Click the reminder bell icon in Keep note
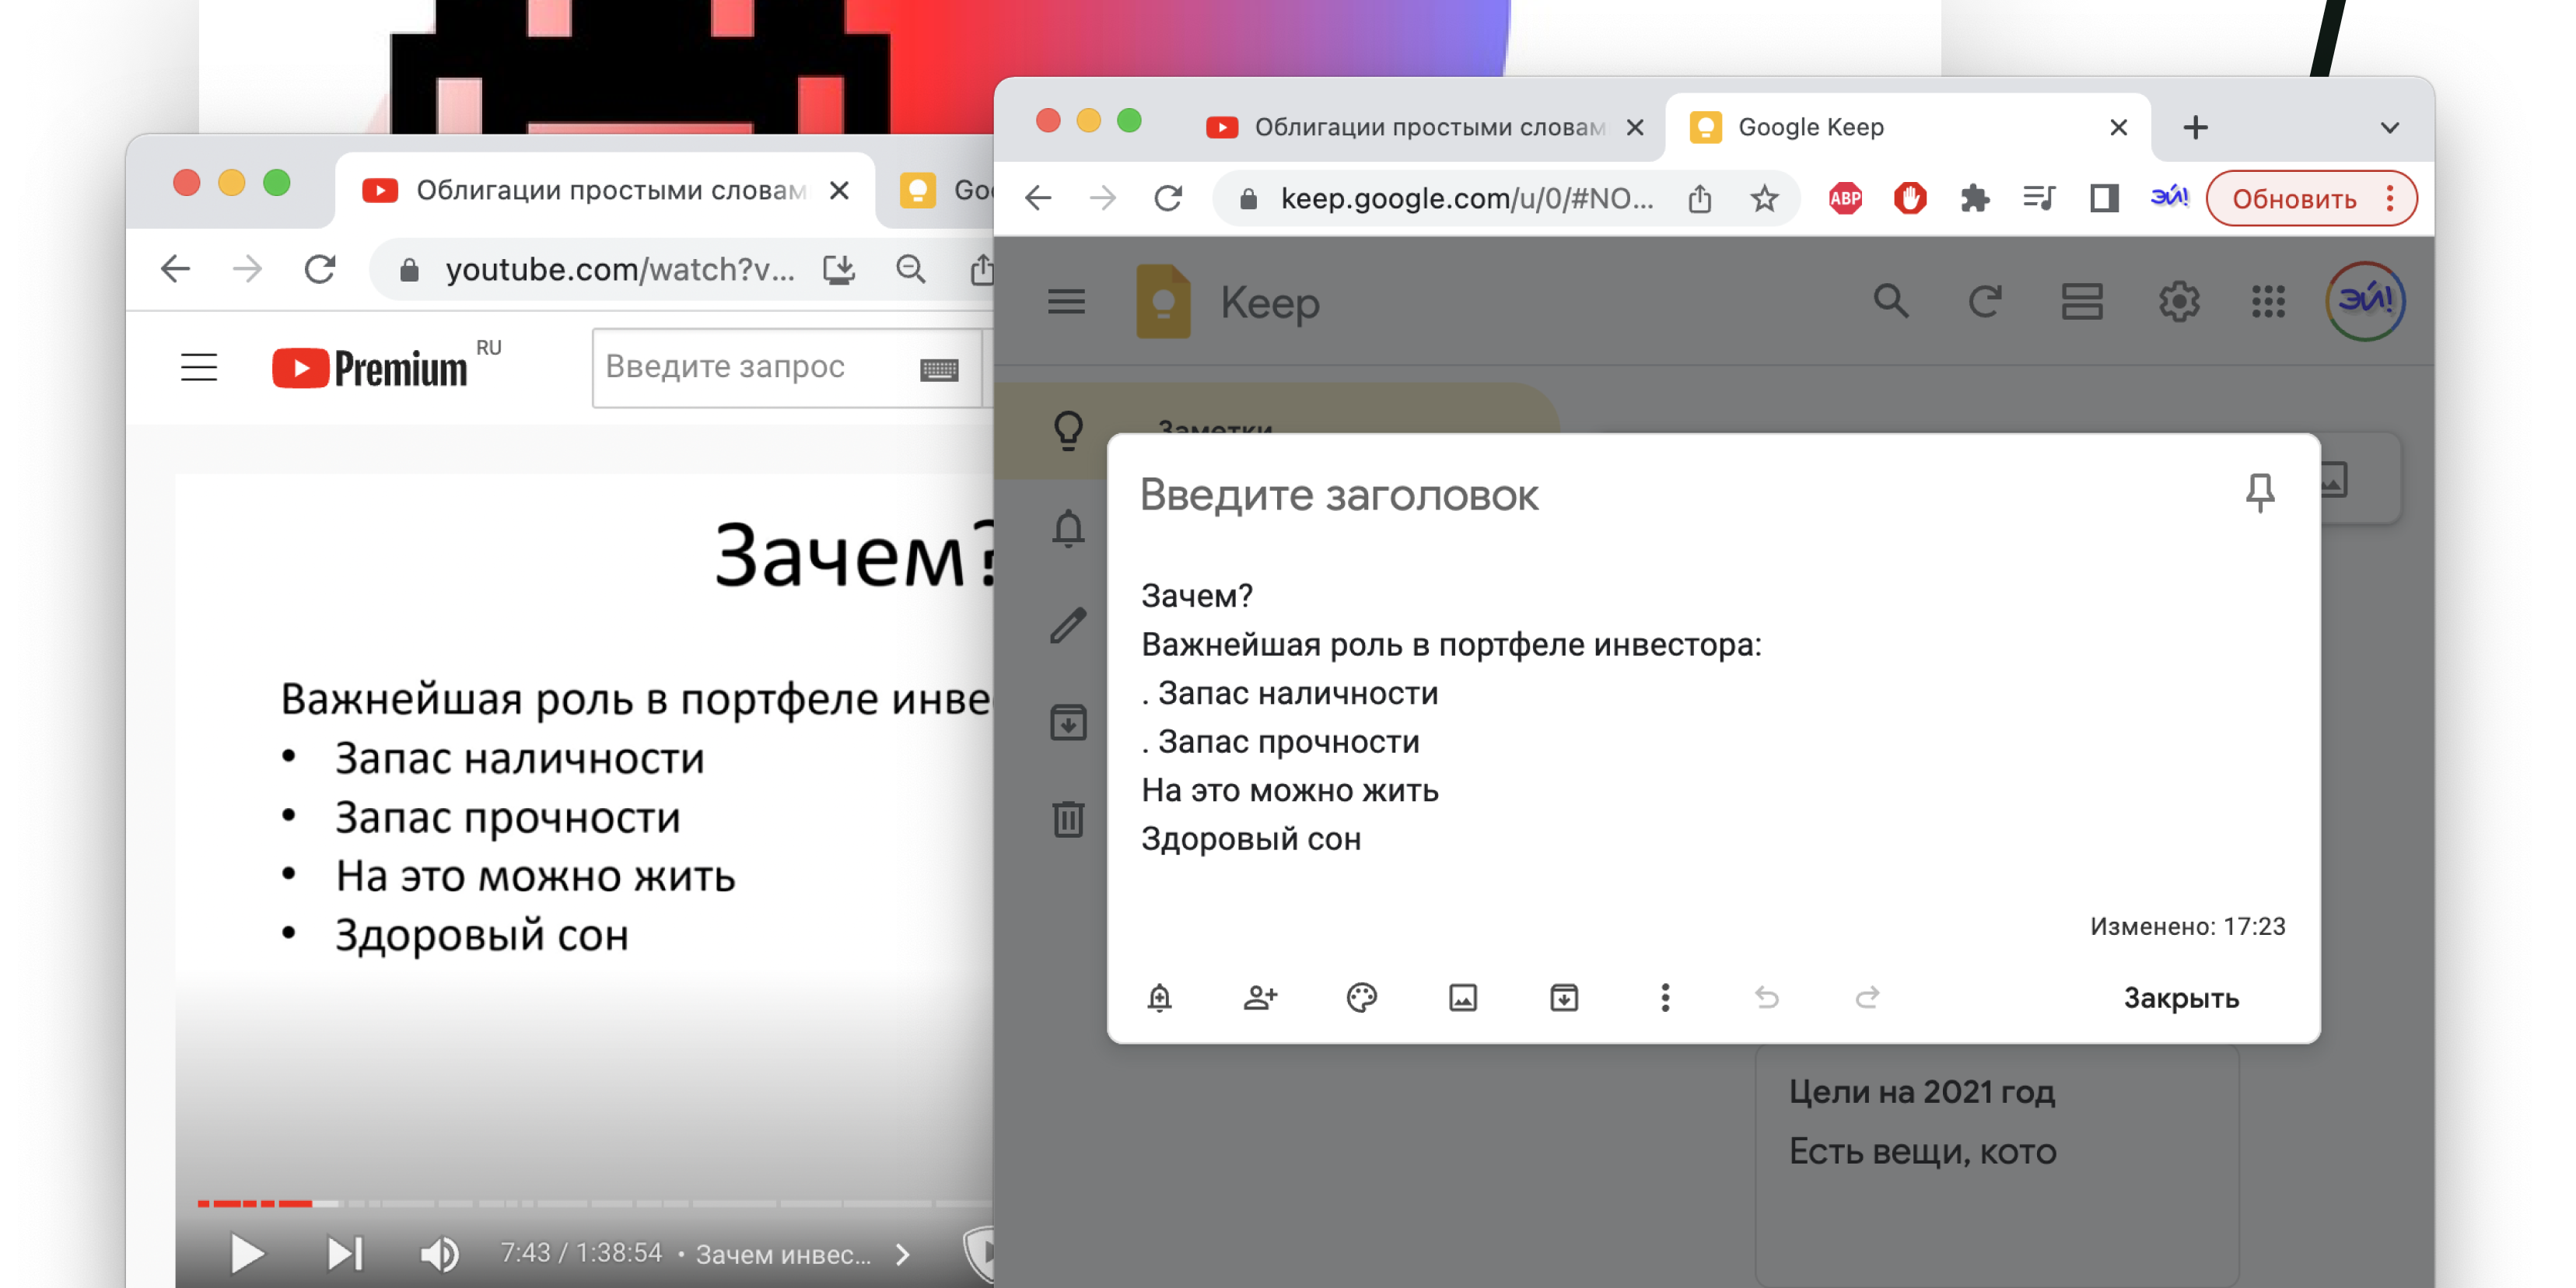This screenshot has height=1288, width=2576. [x=1161, y=997]
